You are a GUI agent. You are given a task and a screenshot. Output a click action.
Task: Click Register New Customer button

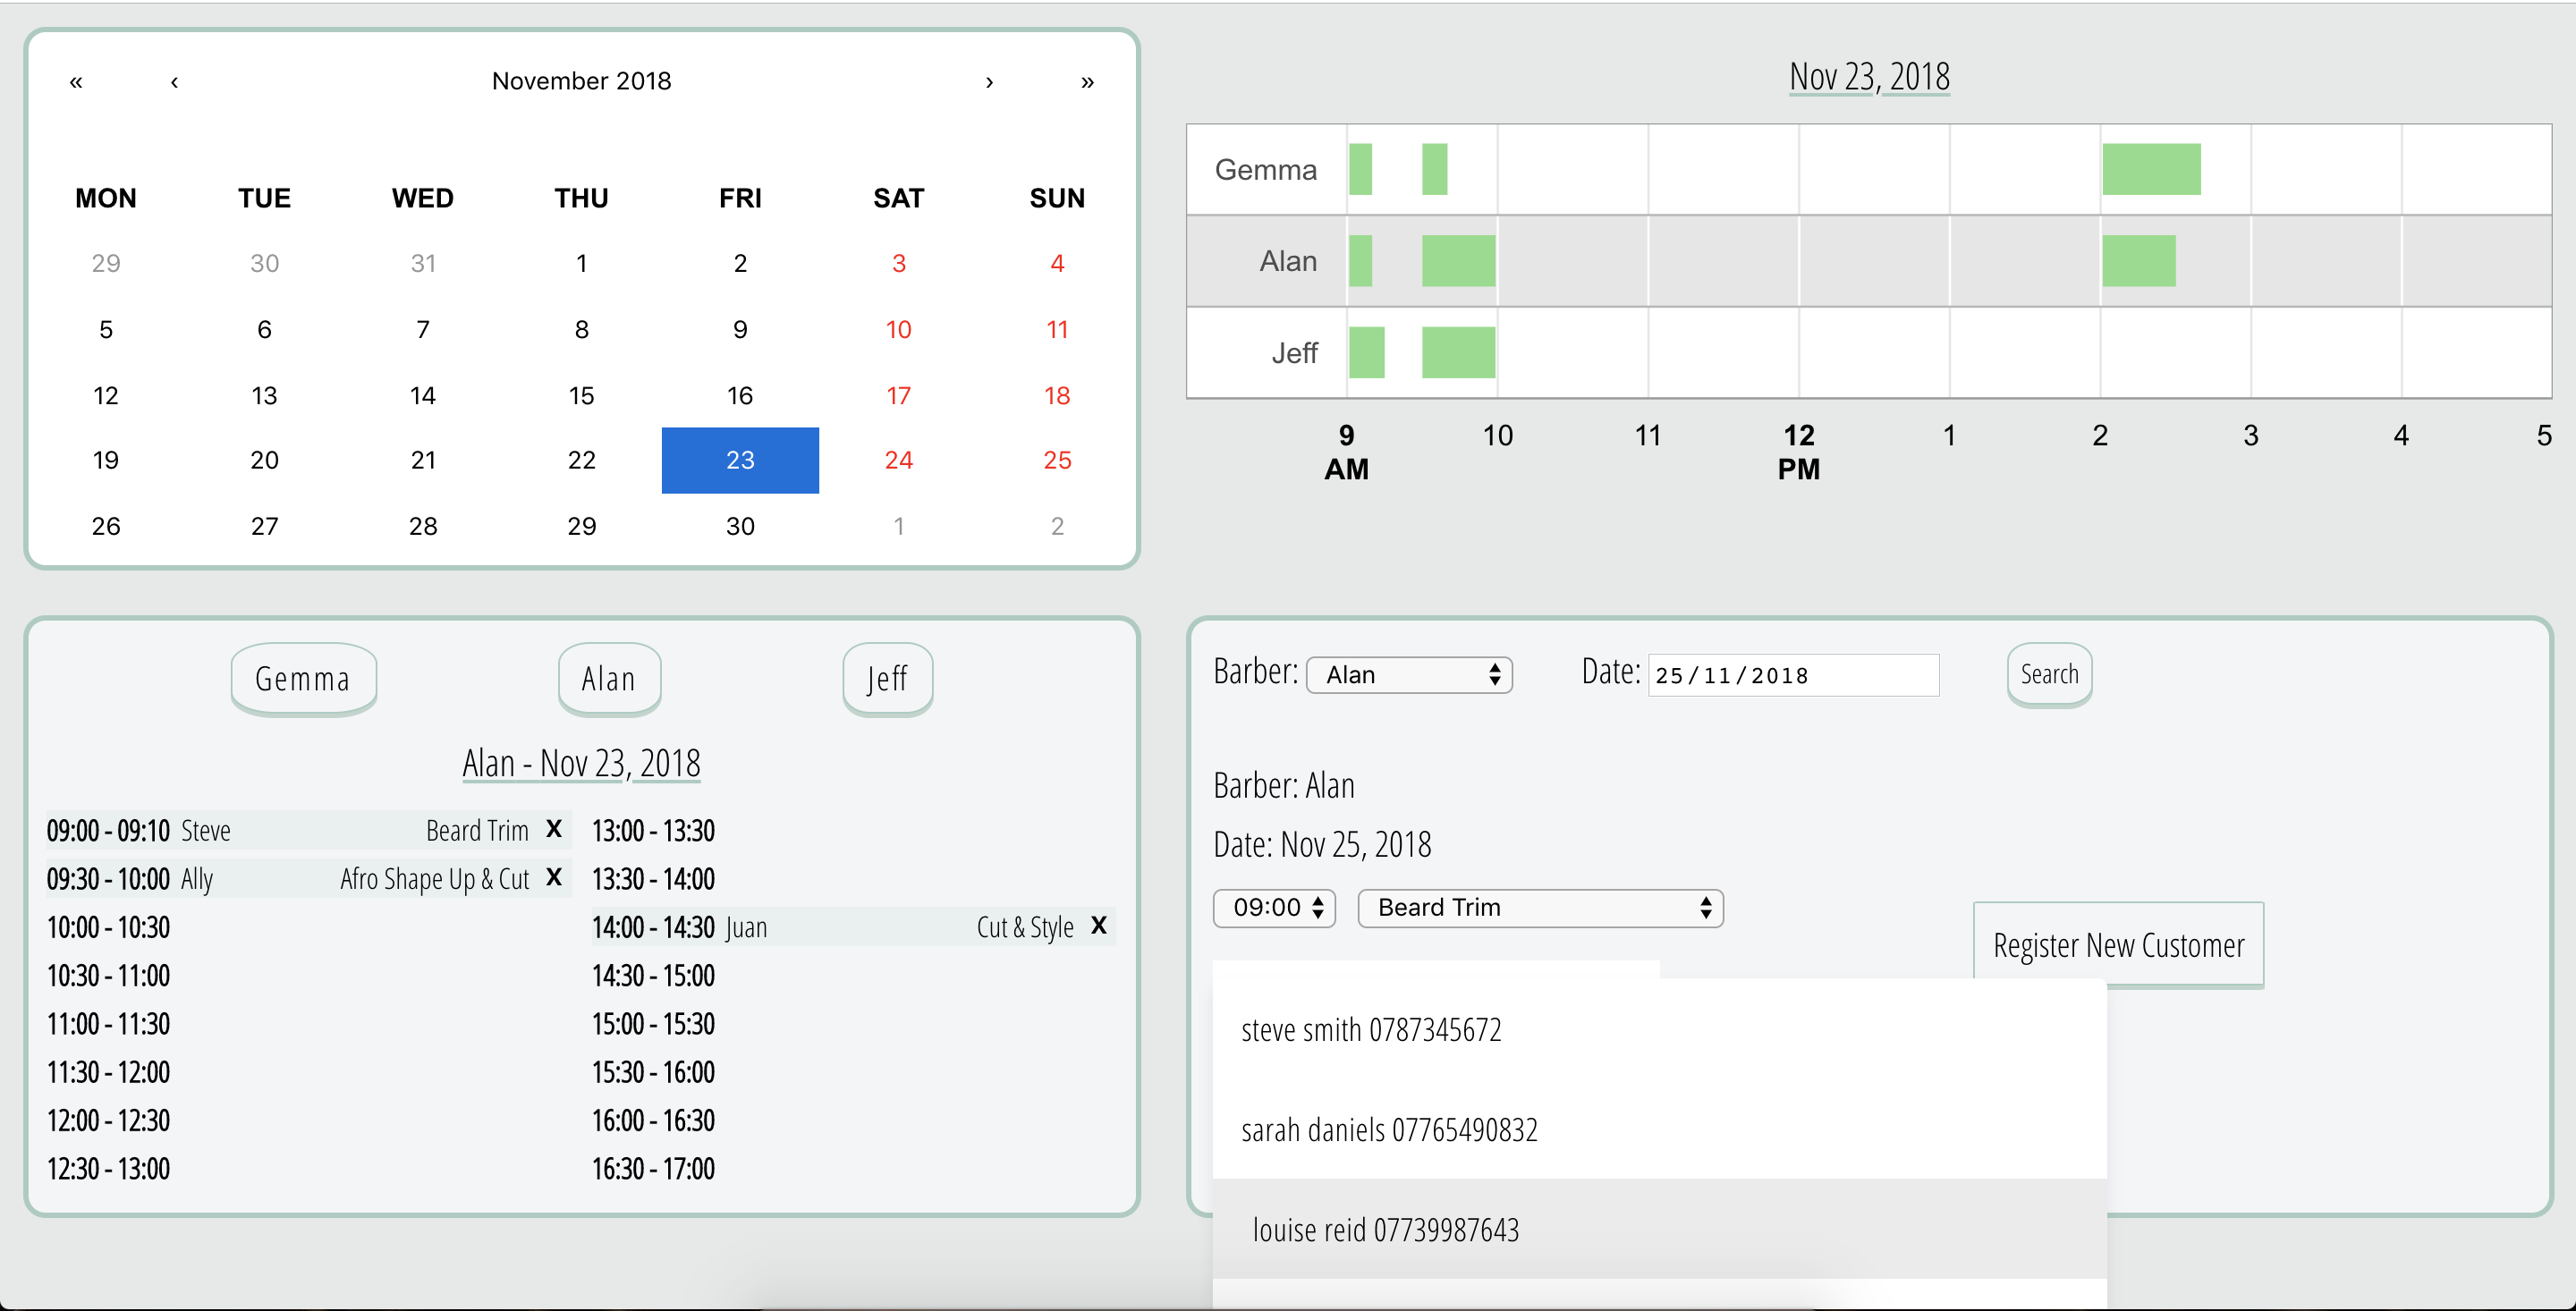2118,945
